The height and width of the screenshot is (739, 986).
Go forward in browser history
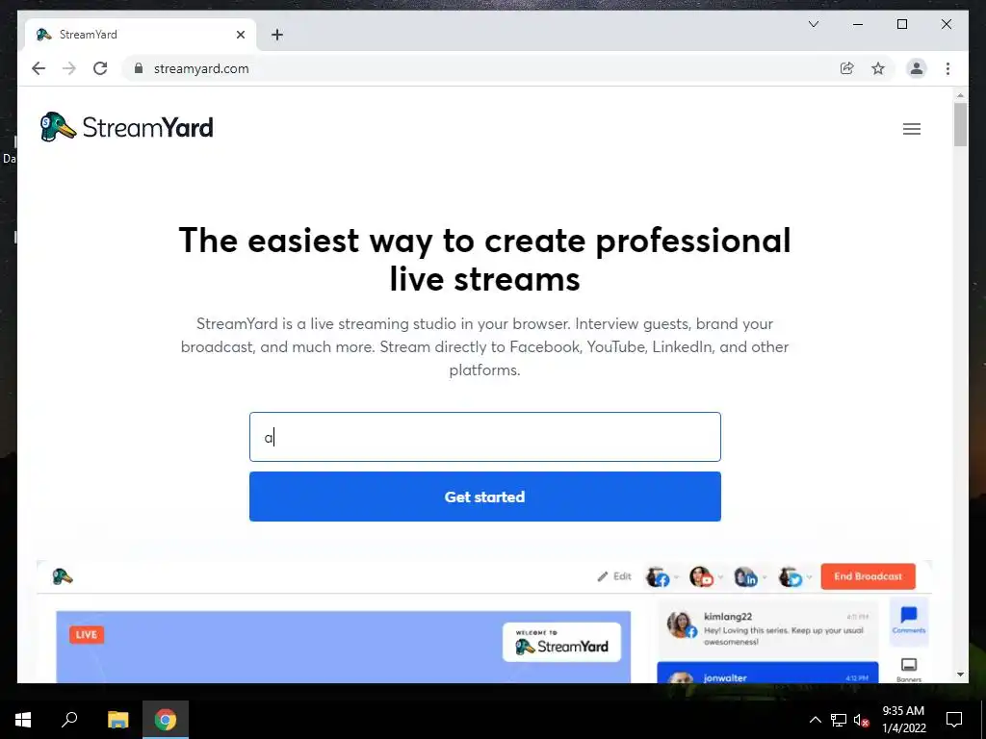click(69, 68)
